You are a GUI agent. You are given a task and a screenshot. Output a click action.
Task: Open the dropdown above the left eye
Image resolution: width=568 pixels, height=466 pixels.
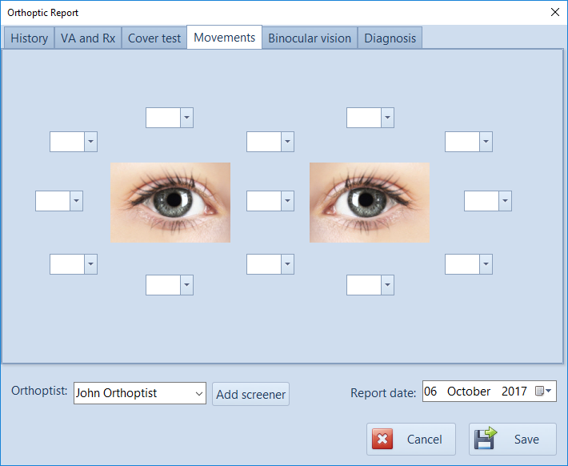click(x=186, y=118)
